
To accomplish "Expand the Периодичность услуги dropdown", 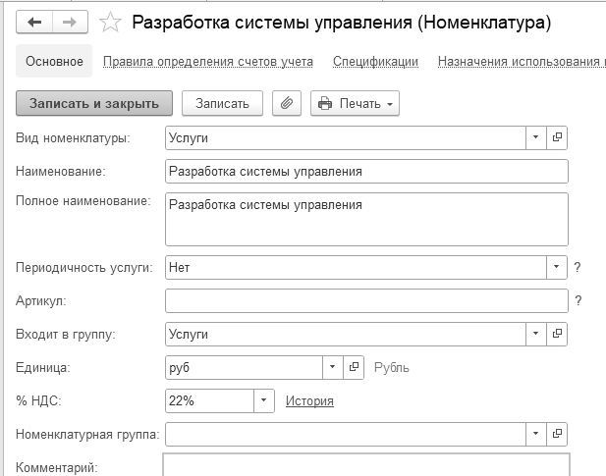I will (x=557, y=267).
